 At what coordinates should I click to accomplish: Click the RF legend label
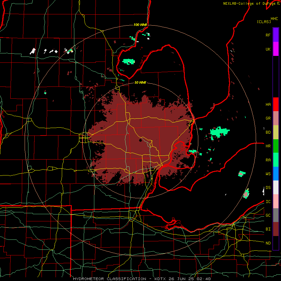[x=268, y=35]
